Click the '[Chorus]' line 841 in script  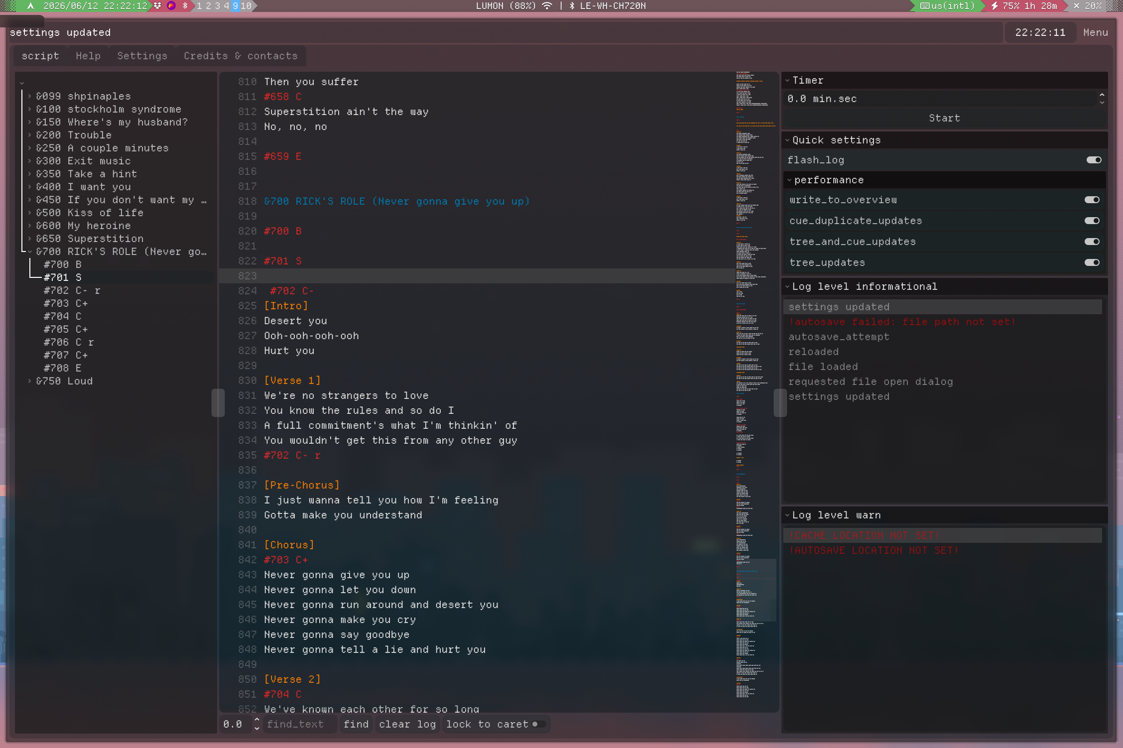(289, 545)
